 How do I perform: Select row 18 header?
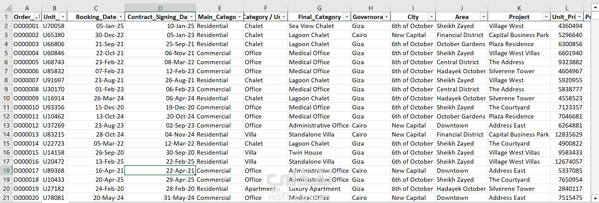tap(6, 171)
